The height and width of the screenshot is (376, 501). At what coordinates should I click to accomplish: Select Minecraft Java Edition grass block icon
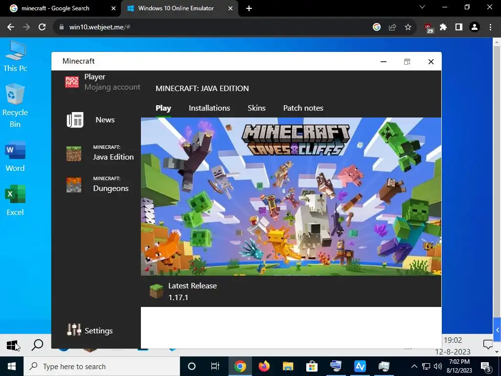click(74, 153)
